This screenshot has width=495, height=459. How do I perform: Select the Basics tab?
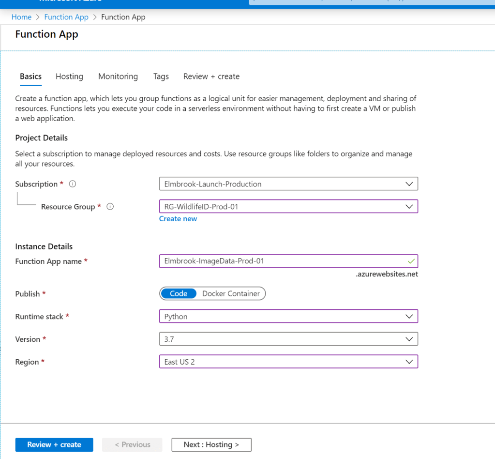click(30, 76)
